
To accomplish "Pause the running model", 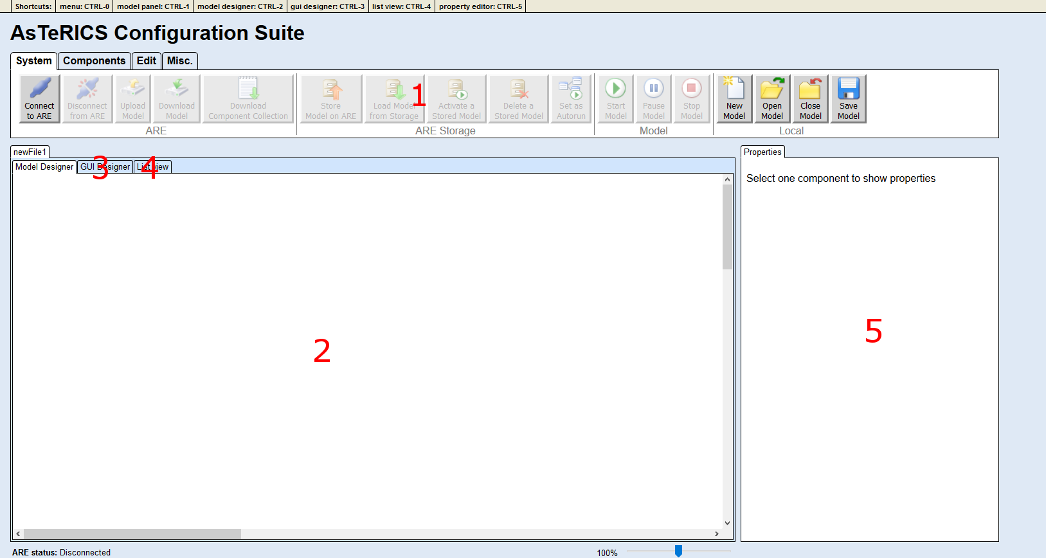I will tap(654, 98).
